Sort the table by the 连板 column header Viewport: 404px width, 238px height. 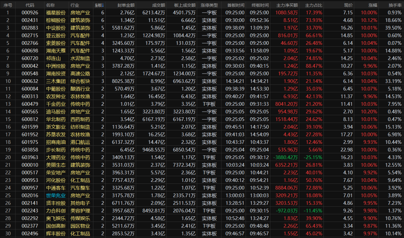click(x=99, y=5)
